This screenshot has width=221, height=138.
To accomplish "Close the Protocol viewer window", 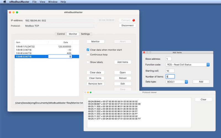I will tap(85, 92).
